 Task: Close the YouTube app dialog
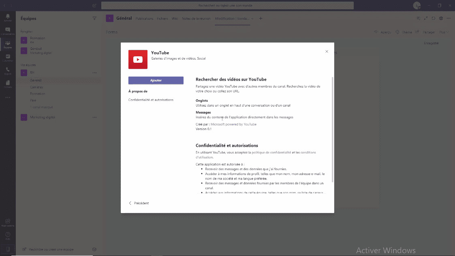pyautogui.click(x=327, y=51)
